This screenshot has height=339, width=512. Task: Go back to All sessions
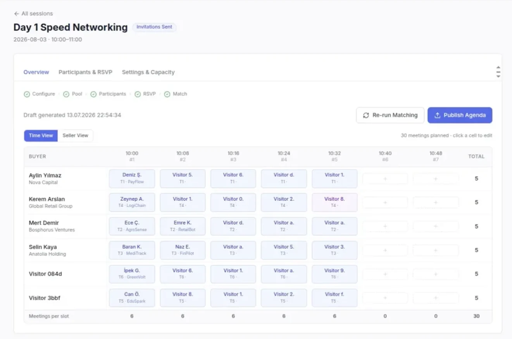click(x=33, y=14)
